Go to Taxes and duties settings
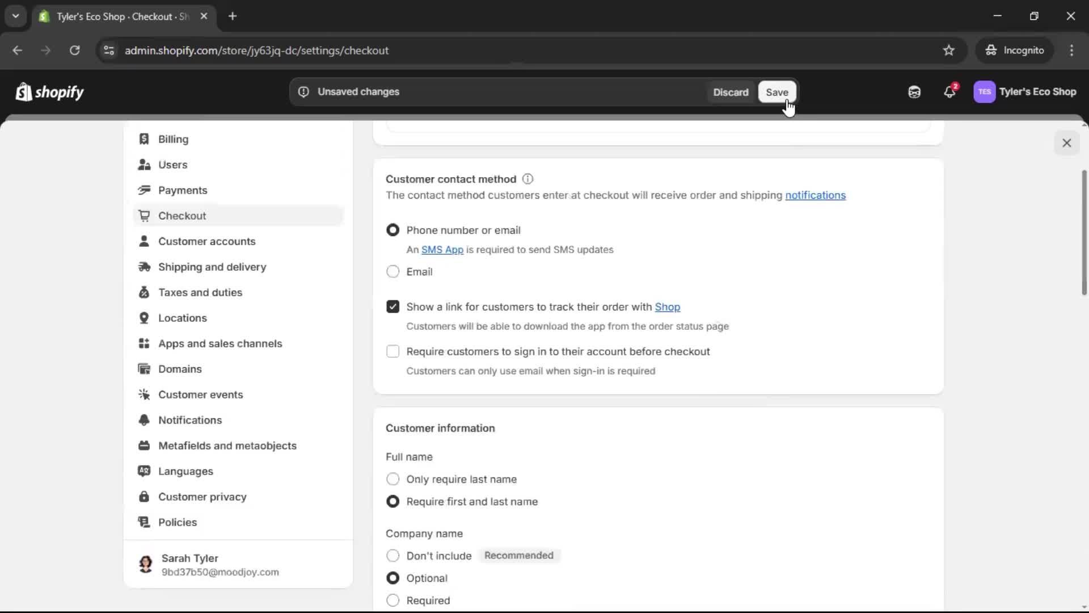1089x613 pixels. click(x=200, y=292)
